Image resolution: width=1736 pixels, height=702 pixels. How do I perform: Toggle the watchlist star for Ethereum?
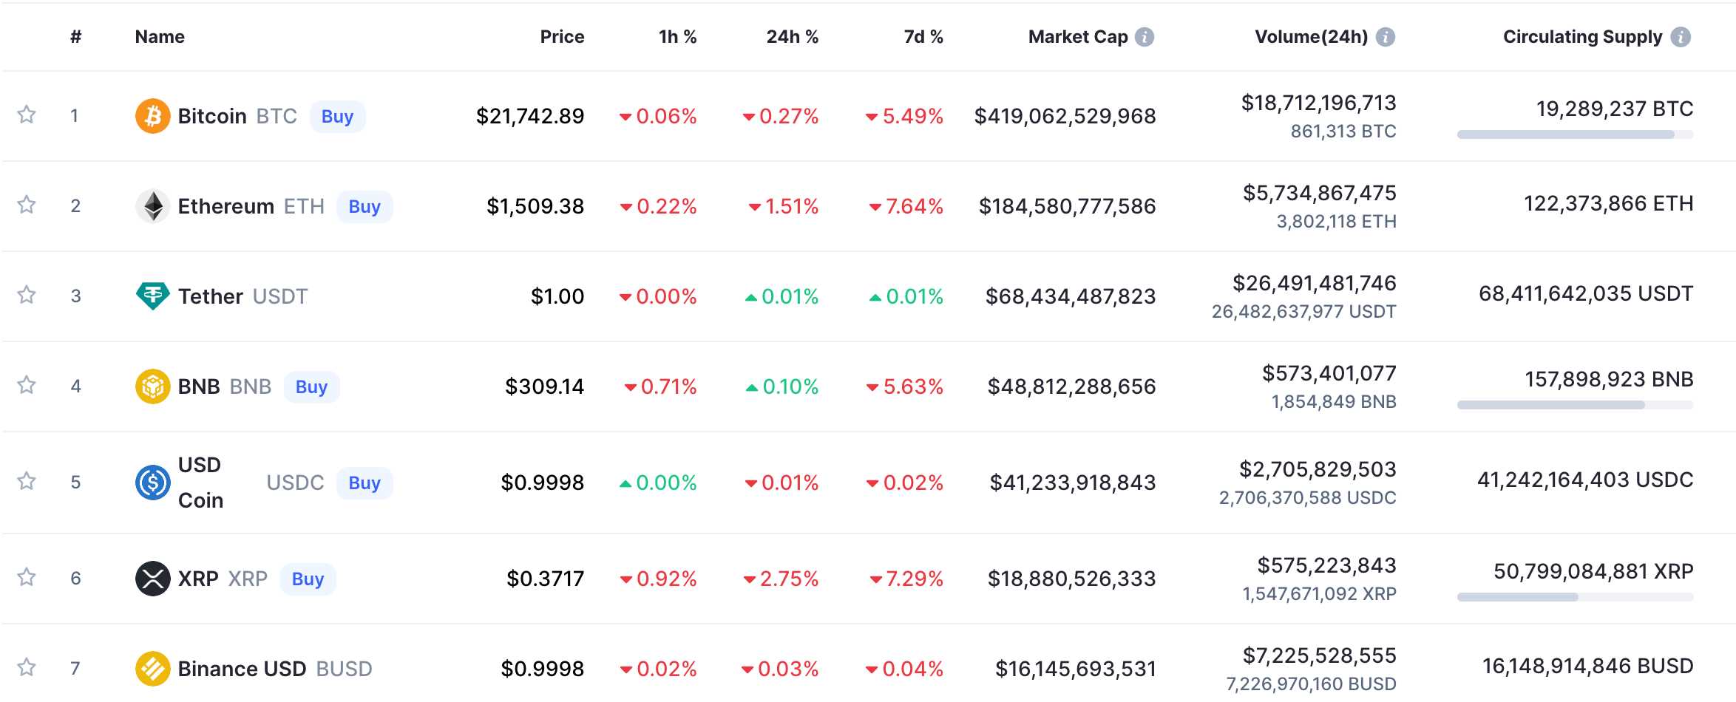pos(27,205)
